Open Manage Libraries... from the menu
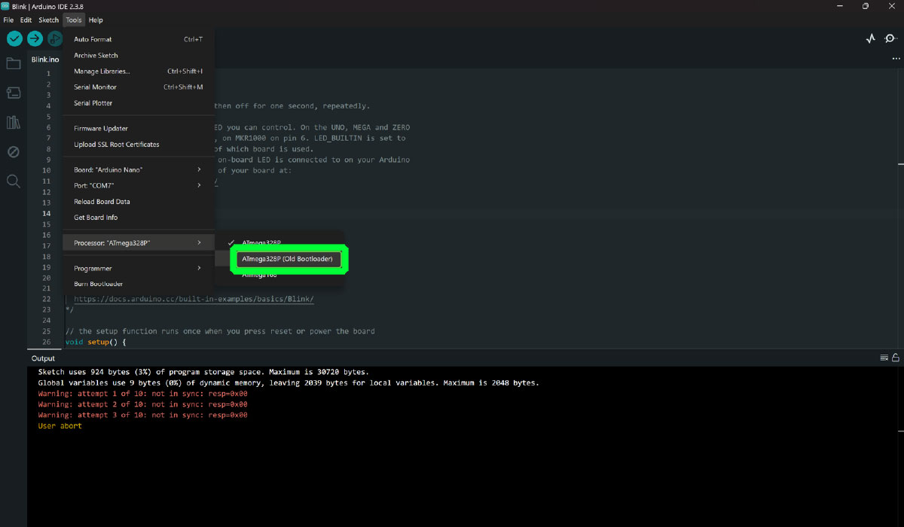The width and height of the screenshot is (904, 527). (139, 71)
